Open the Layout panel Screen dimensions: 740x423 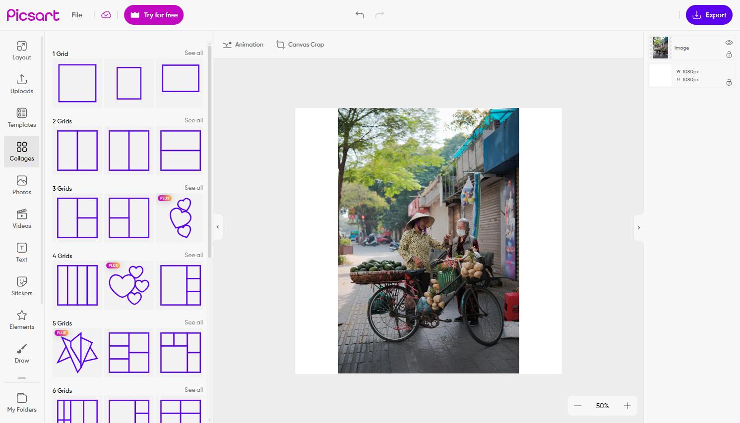(21, 50)
